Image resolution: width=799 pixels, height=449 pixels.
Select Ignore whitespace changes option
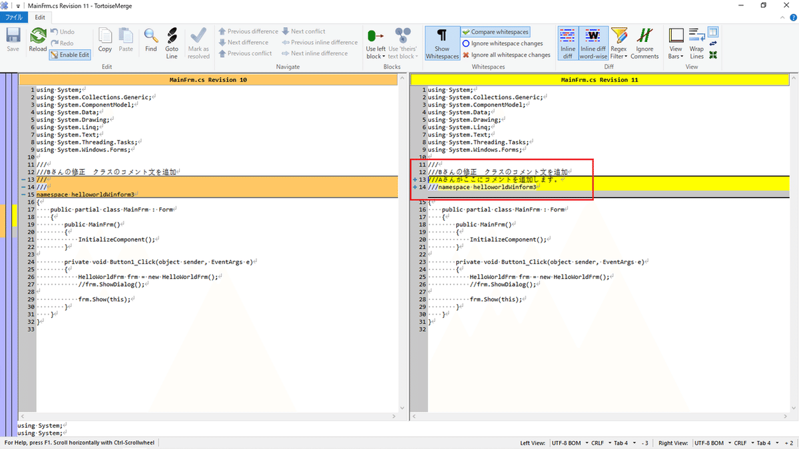(503, 43)
